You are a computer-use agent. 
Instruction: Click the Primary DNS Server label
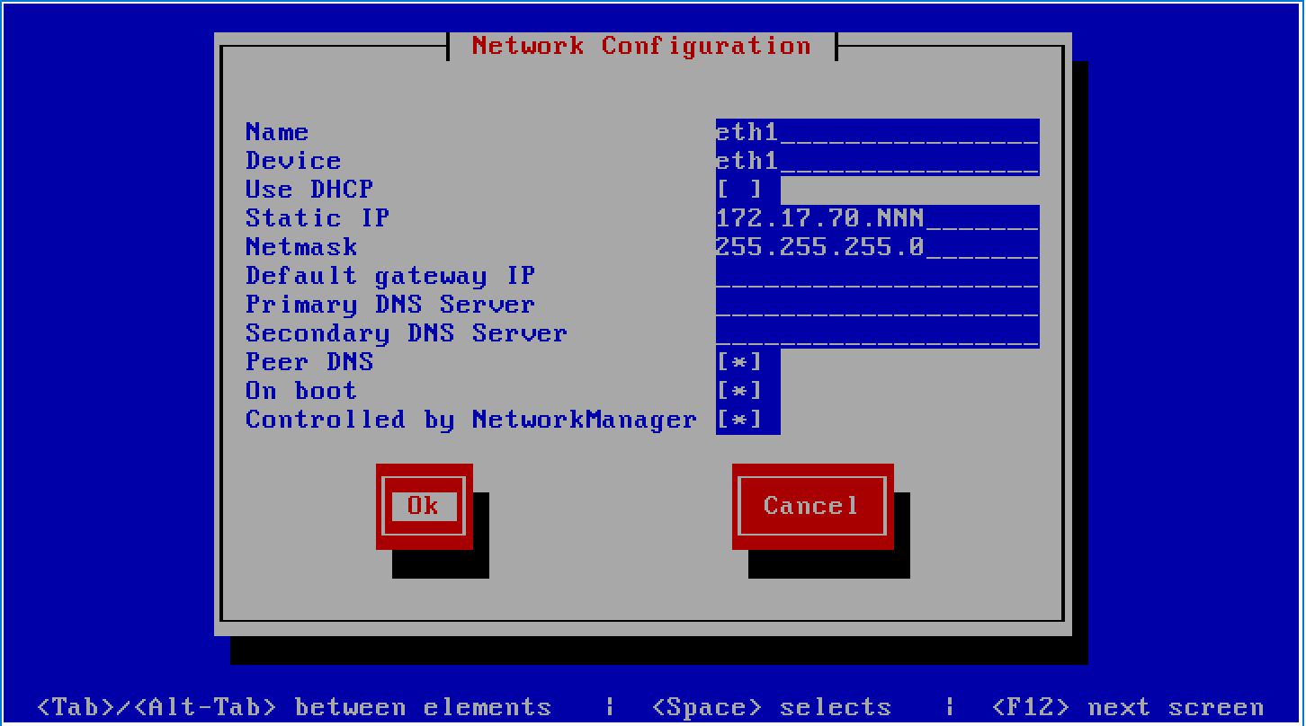tap(390, 305)
